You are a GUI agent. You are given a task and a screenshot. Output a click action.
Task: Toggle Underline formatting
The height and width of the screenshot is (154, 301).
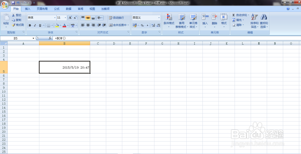pos(40,25)
